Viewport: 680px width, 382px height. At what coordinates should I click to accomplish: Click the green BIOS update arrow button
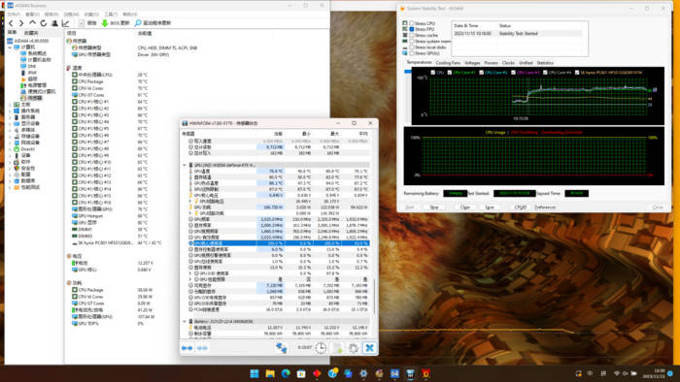pos(115,23)
